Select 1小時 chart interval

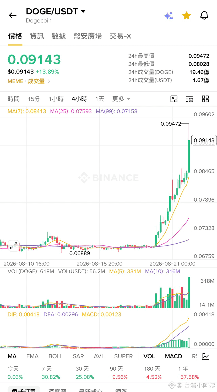[x=56, y=99]
